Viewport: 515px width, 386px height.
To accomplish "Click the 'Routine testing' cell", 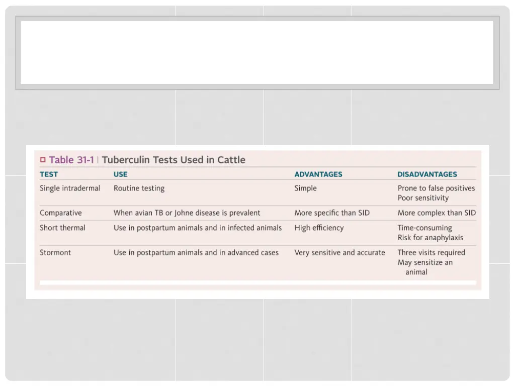I will [x=139, y=188].
